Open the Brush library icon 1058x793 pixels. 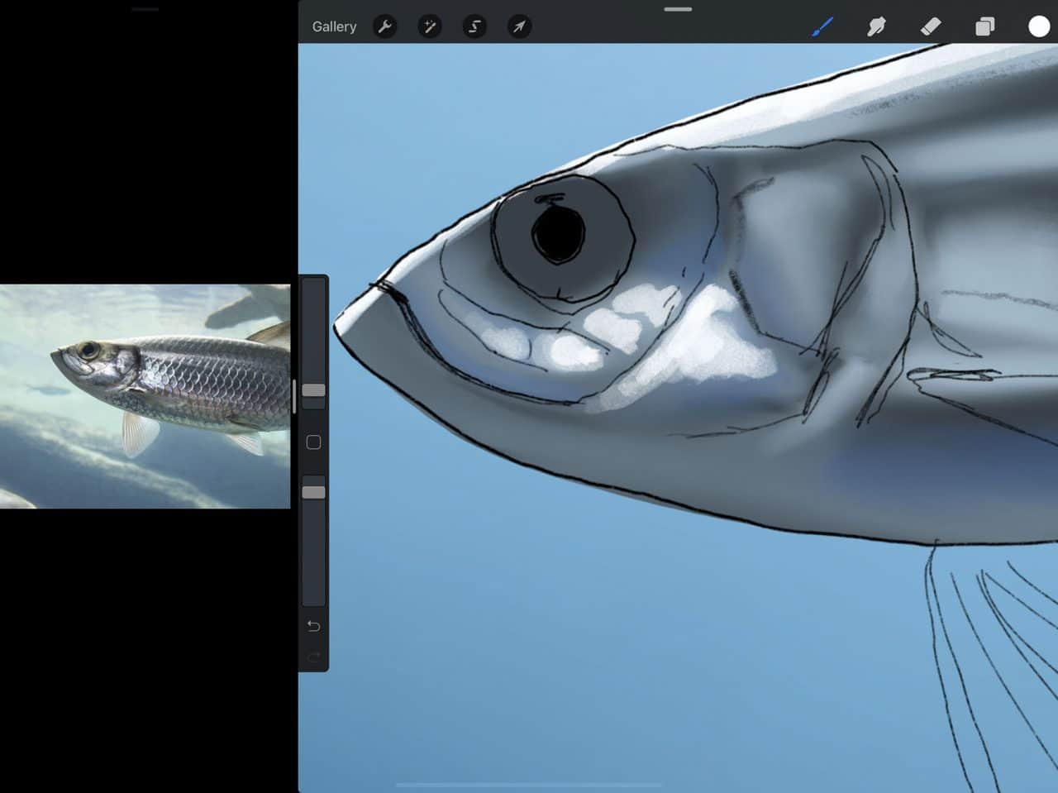coord(822,26)
